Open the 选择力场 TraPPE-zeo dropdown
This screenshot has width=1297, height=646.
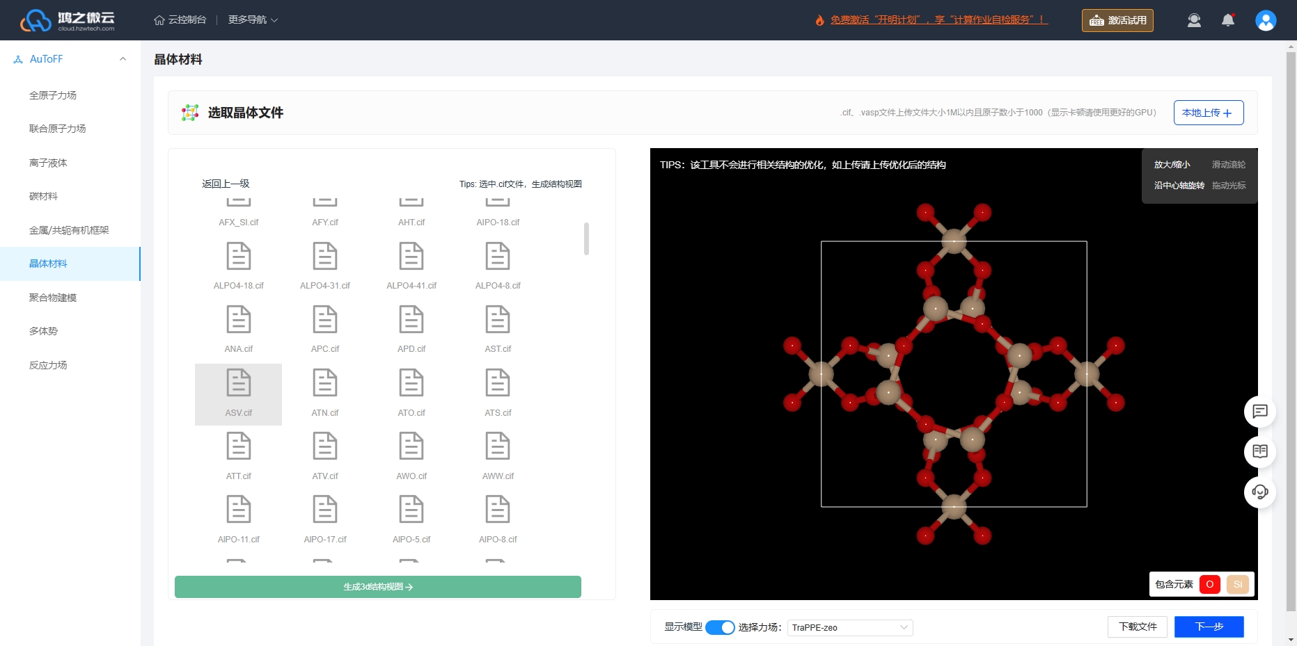pyautogui.click(x=850, y=627)
